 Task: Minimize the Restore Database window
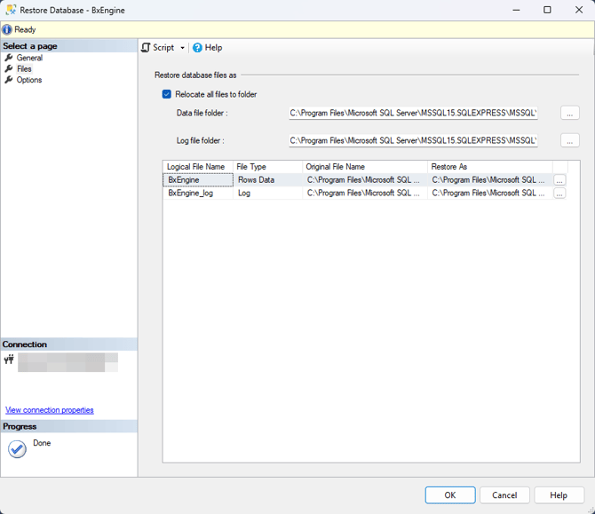coord(516,10)
